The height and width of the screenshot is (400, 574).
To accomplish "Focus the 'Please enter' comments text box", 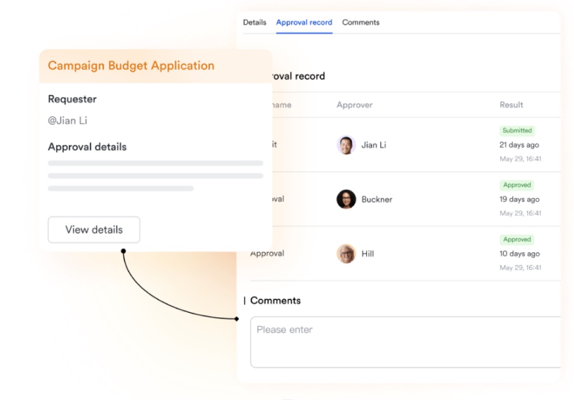I will pyautogui.click(x=405, y=342).
